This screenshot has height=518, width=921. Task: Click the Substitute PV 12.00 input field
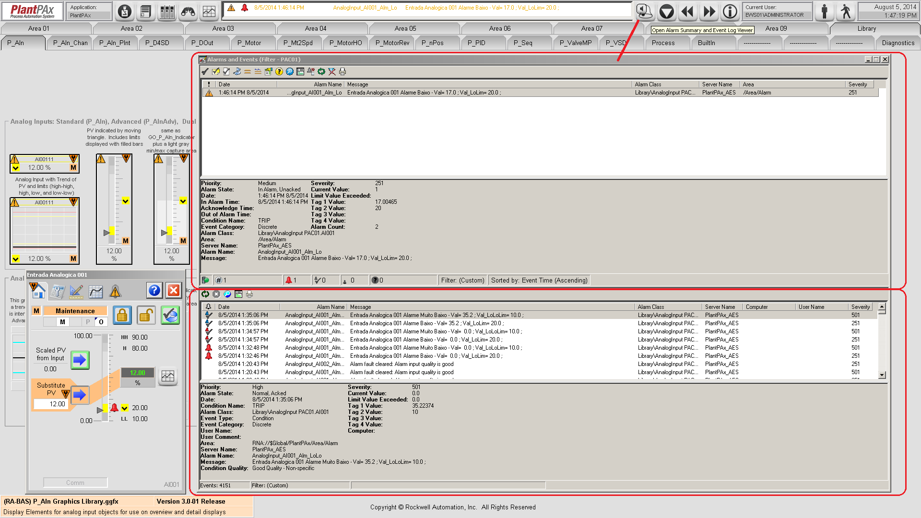click(x=50, y=404)
